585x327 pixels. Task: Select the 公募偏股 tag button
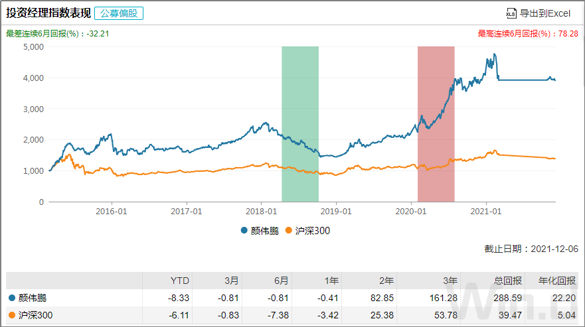pos(119,13)
